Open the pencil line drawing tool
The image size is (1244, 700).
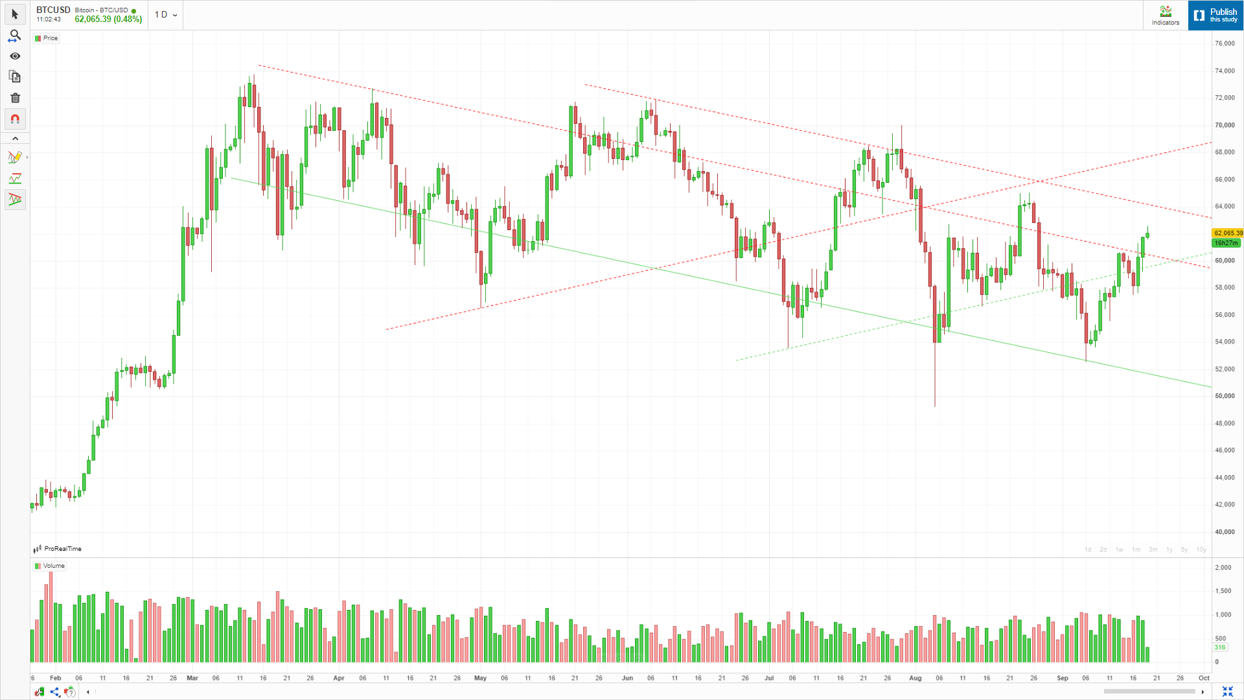15,157
